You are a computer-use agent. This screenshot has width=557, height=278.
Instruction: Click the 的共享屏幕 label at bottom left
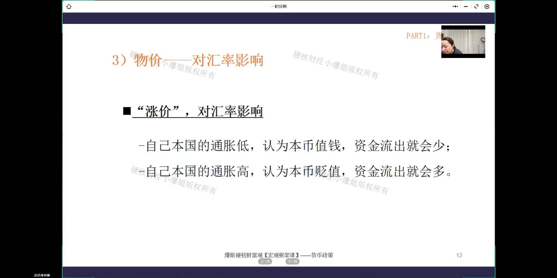click(x=42, y=275)
